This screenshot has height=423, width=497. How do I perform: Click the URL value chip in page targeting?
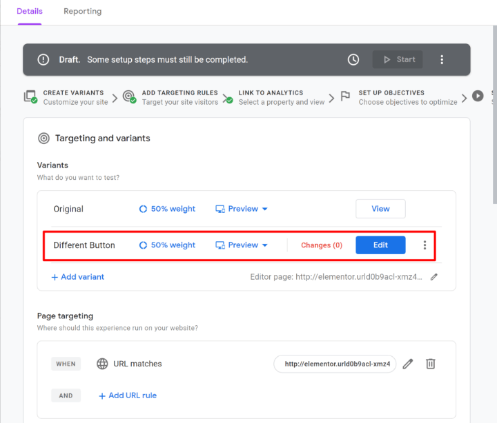[335, 364]
